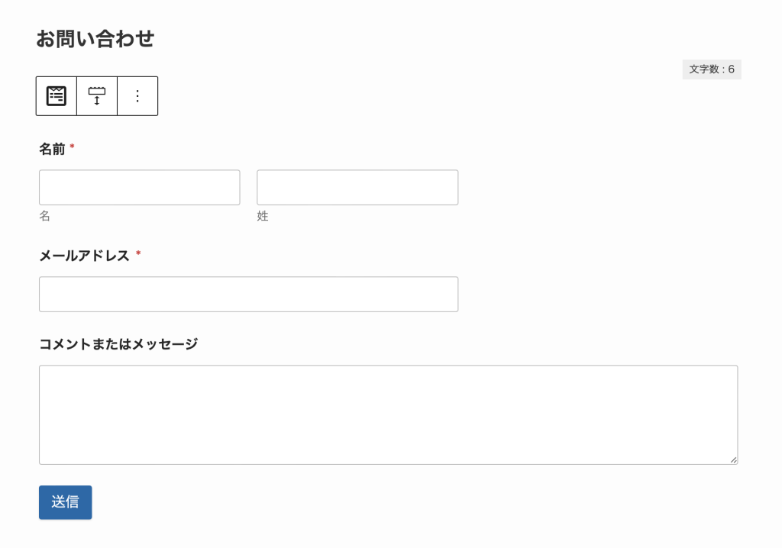Click the height adjust icon with vertical arrow
Image resolution: width=782 pixels, height=548 pixels.
click(97, 96)
